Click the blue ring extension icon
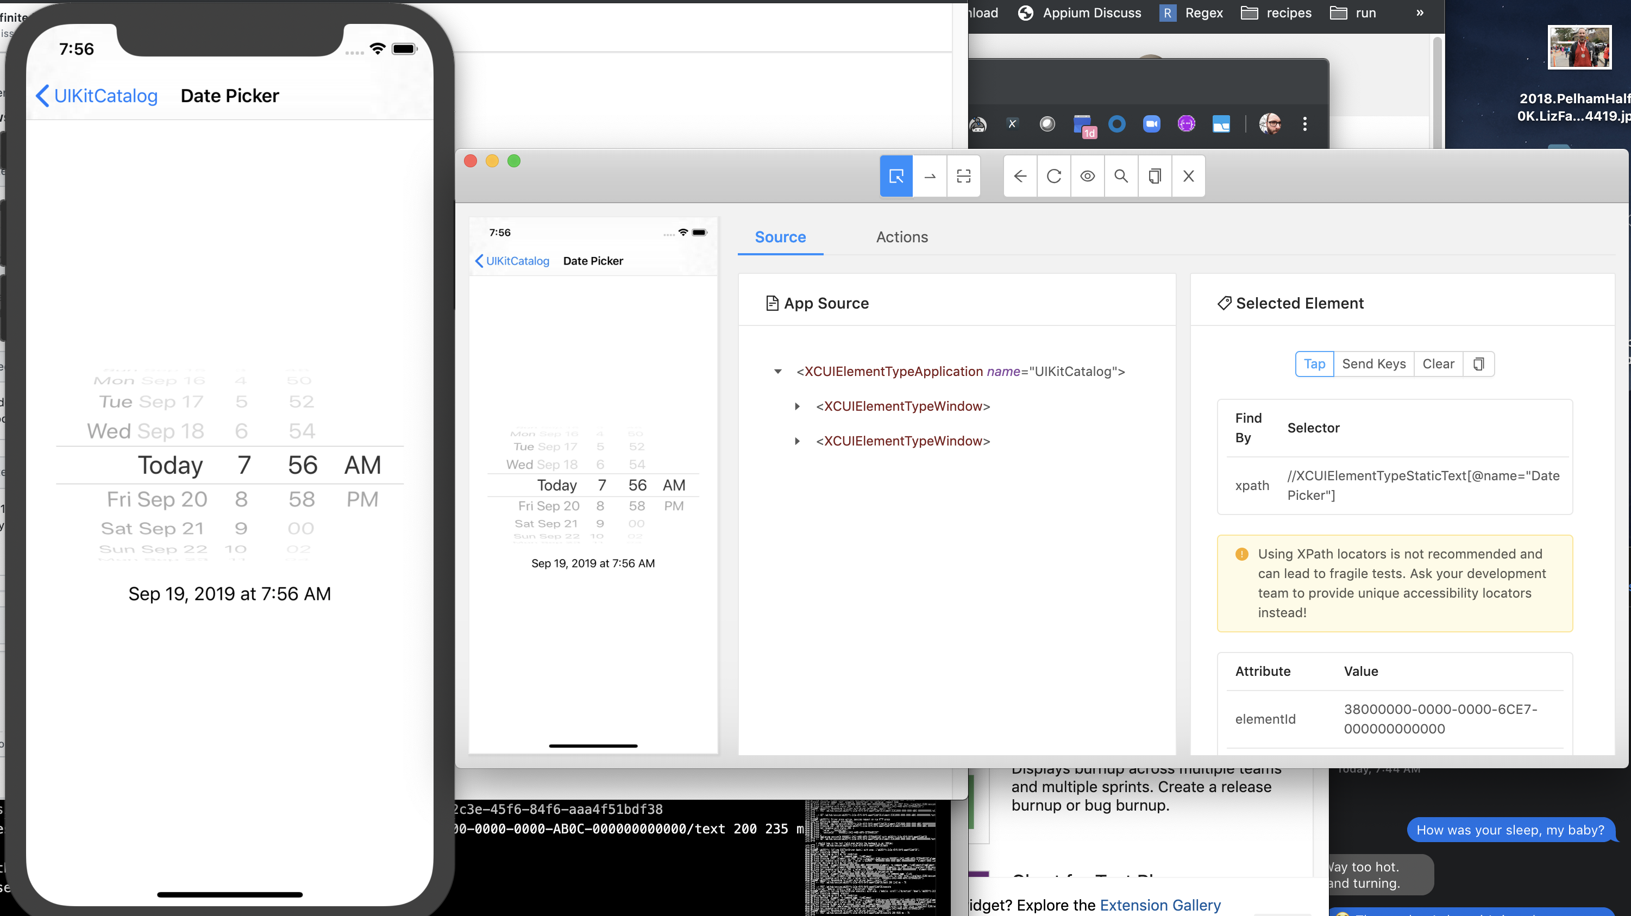This screenshot has width=1631, height=916. (x=1117, y=124)
